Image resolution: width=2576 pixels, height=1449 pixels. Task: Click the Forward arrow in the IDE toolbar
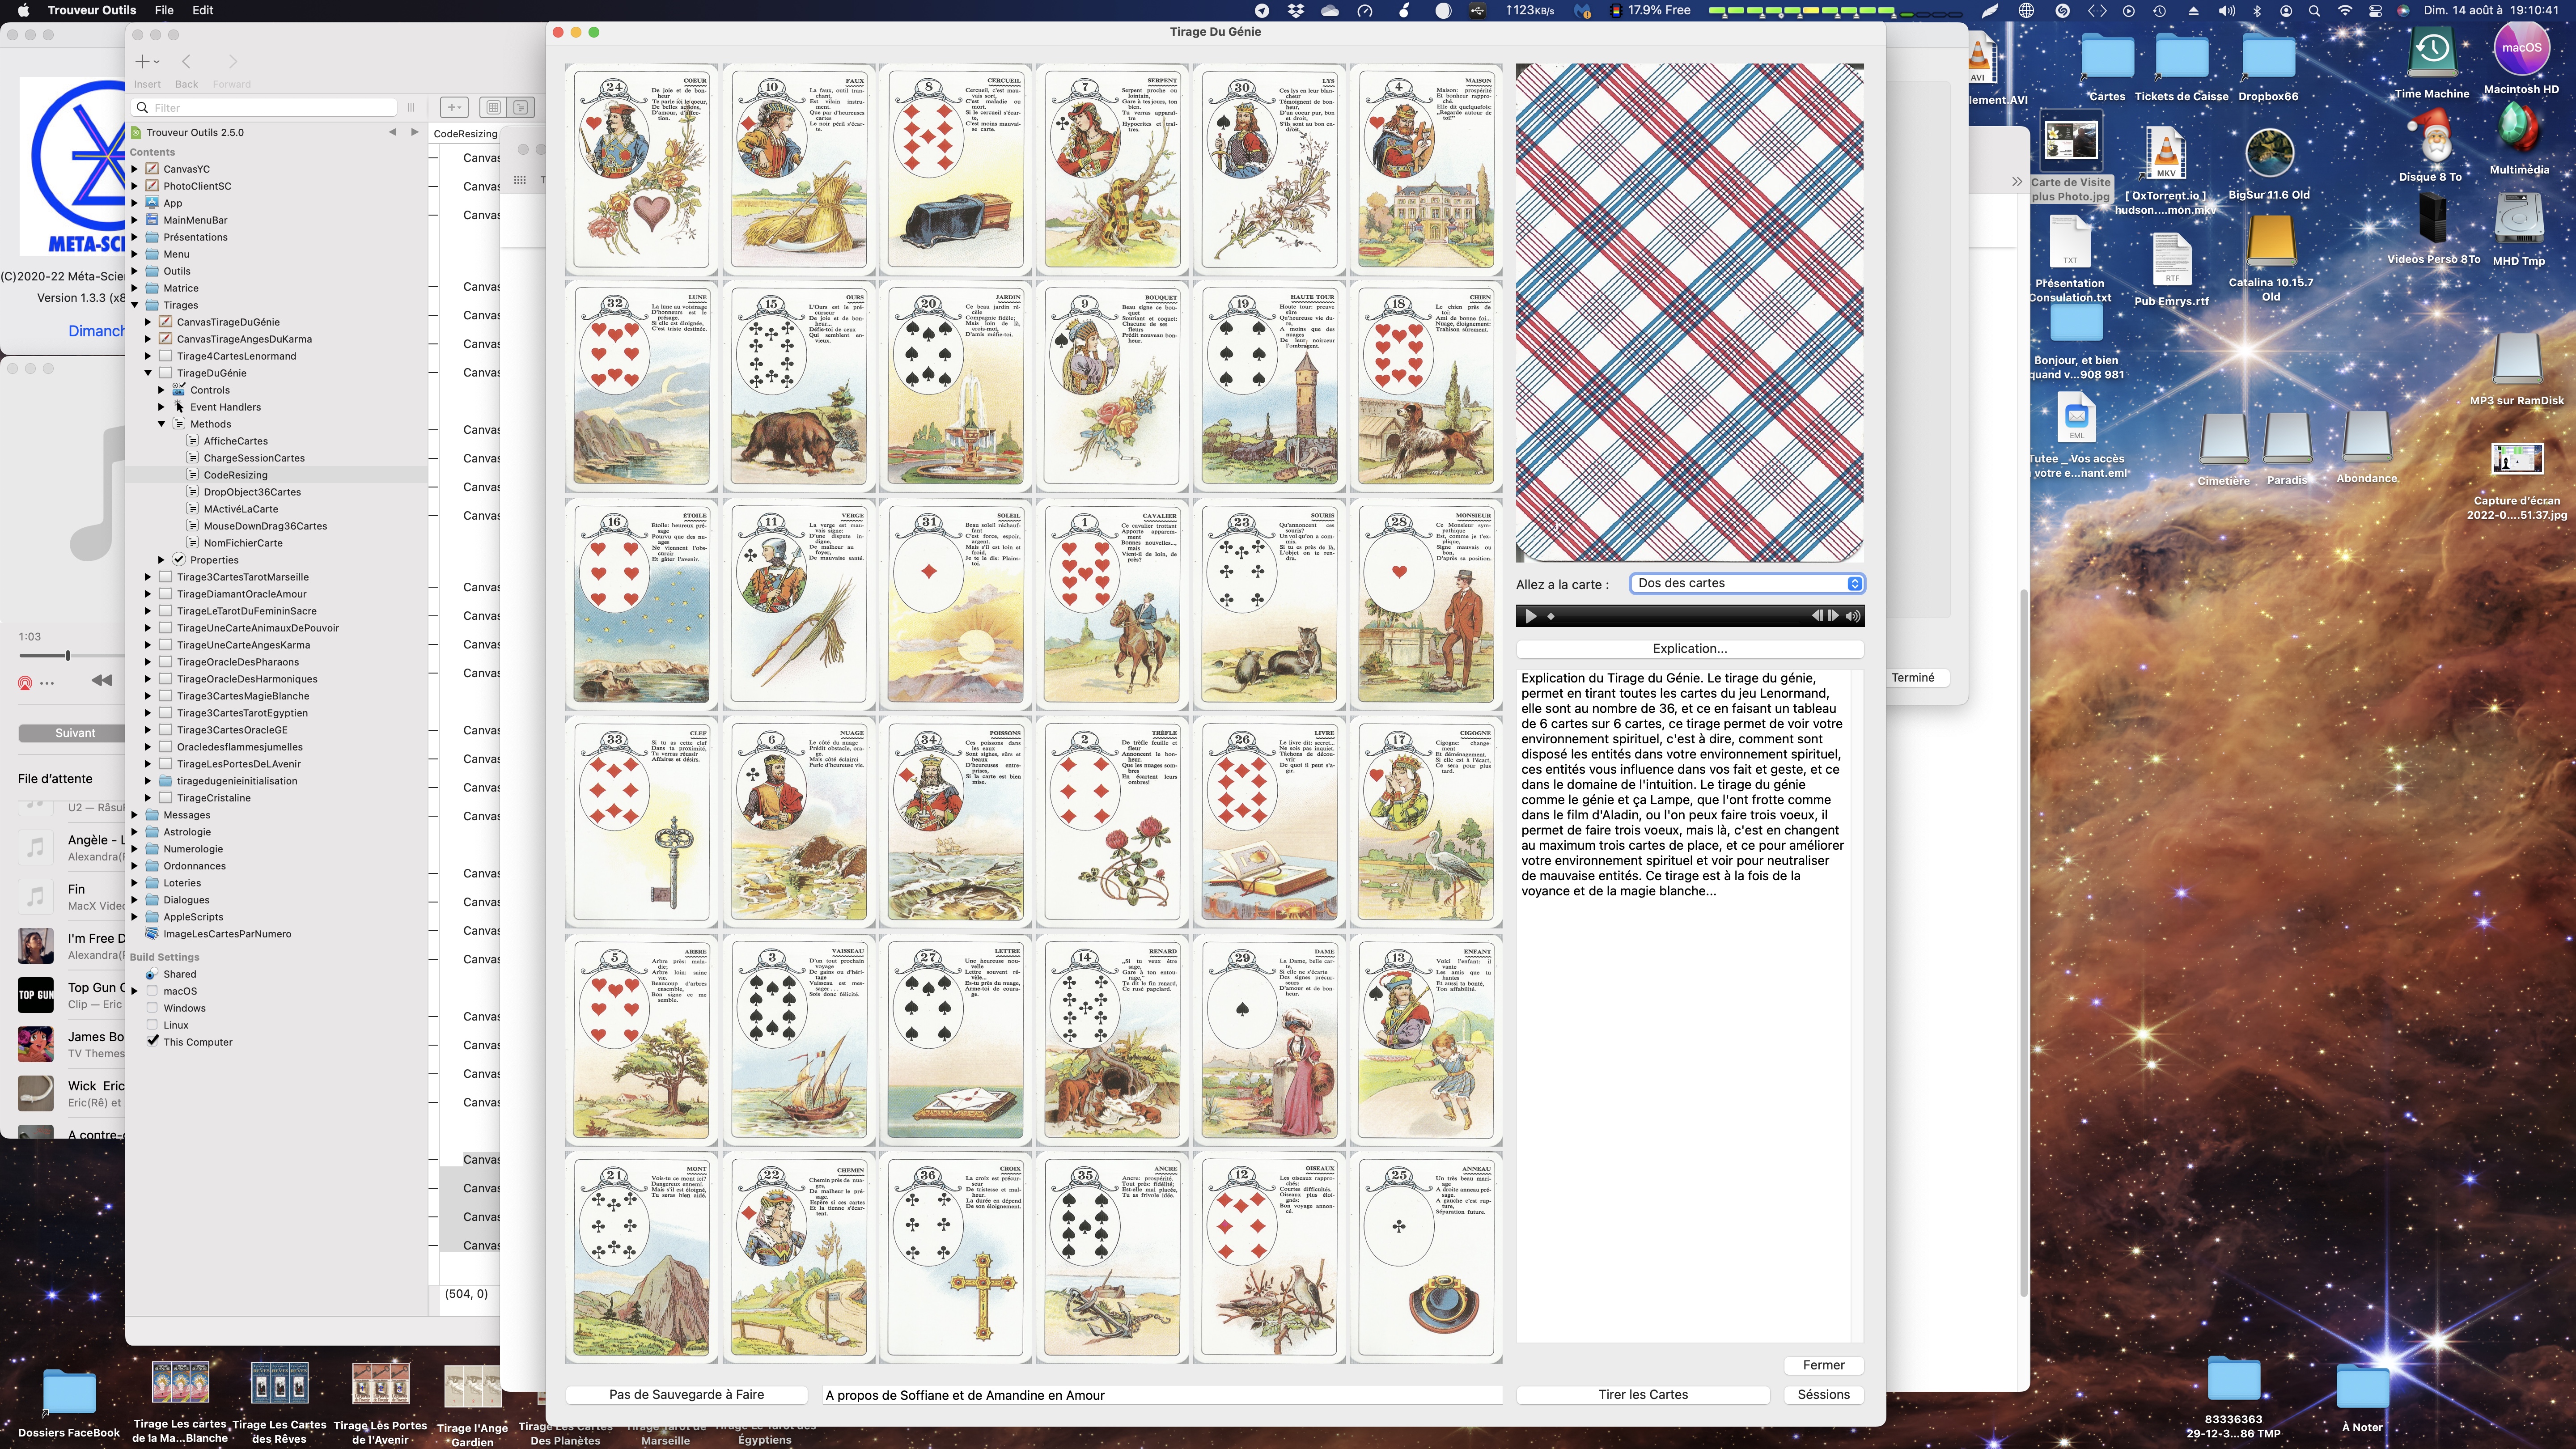coord(232,62)
